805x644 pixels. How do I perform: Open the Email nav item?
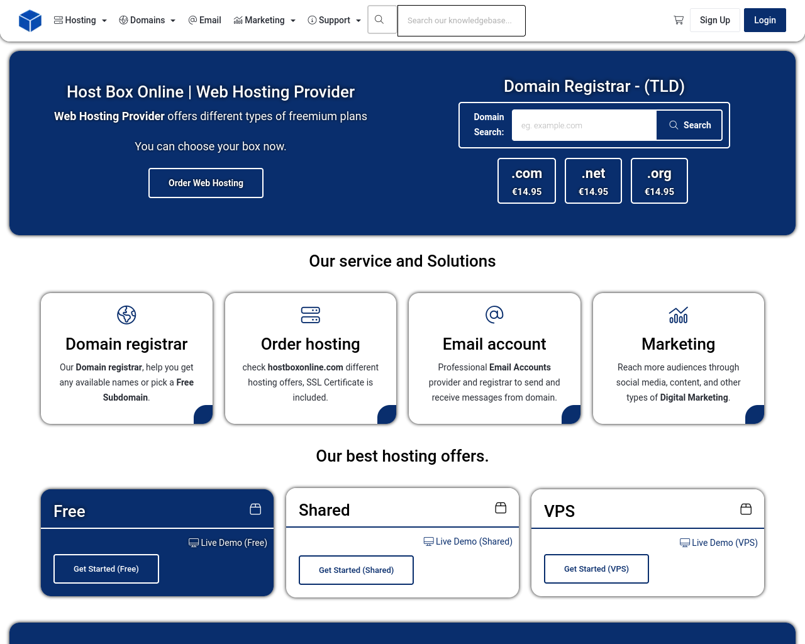(205, 20)
